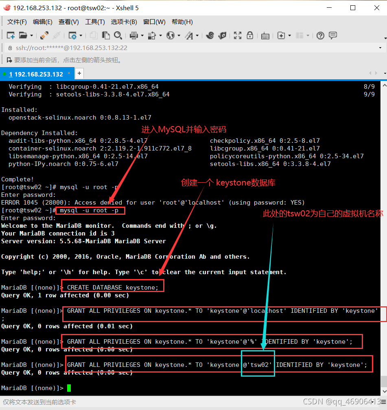
Task: Click 'Server version: 5.5.68-MariaDB' line
Action: [x=83, y=241]
